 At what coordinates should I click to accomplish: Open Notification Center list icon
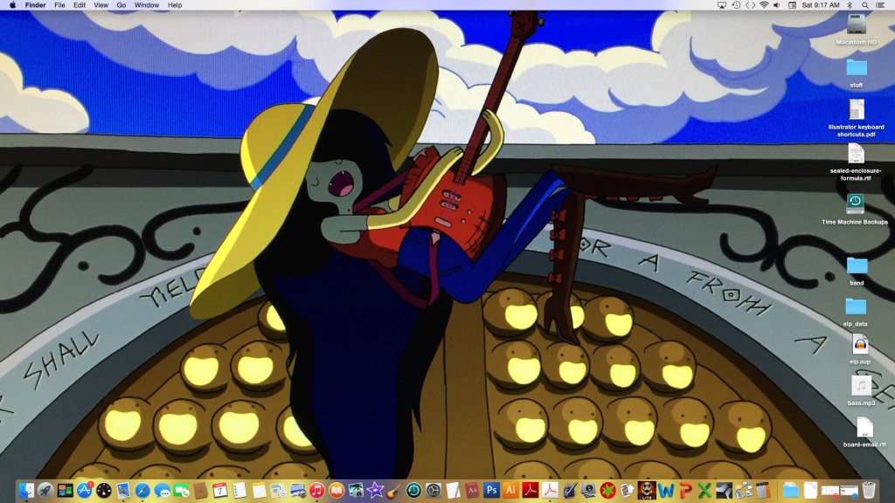[x=881, y=5]
